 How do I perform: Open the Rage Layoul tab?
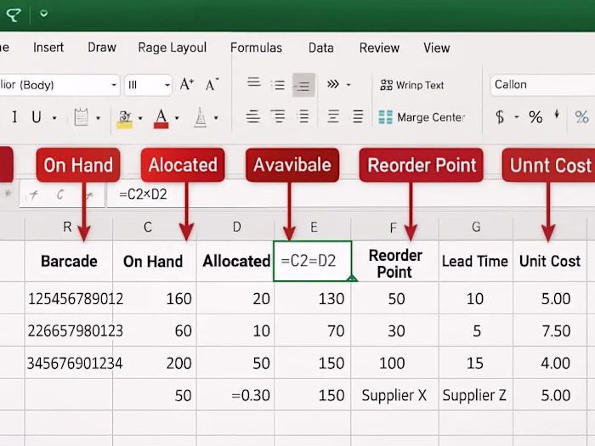[173, 48]
